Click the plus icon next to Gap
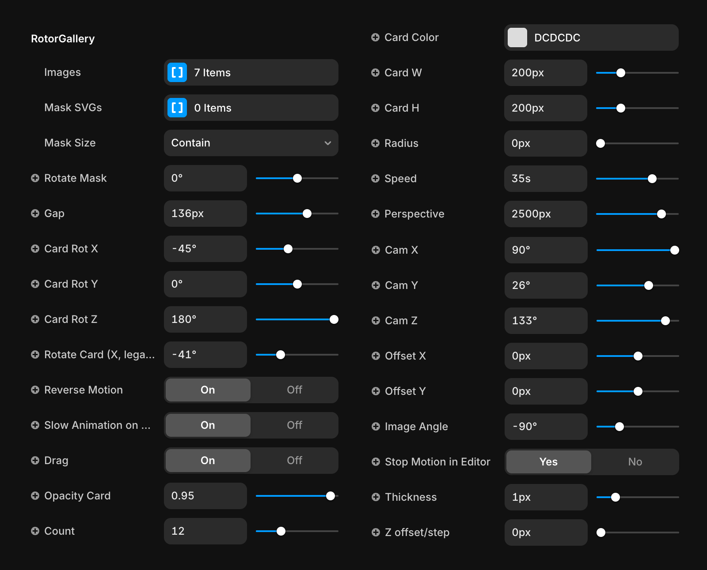This screenshot has height=570, width=707. (35, 214)
